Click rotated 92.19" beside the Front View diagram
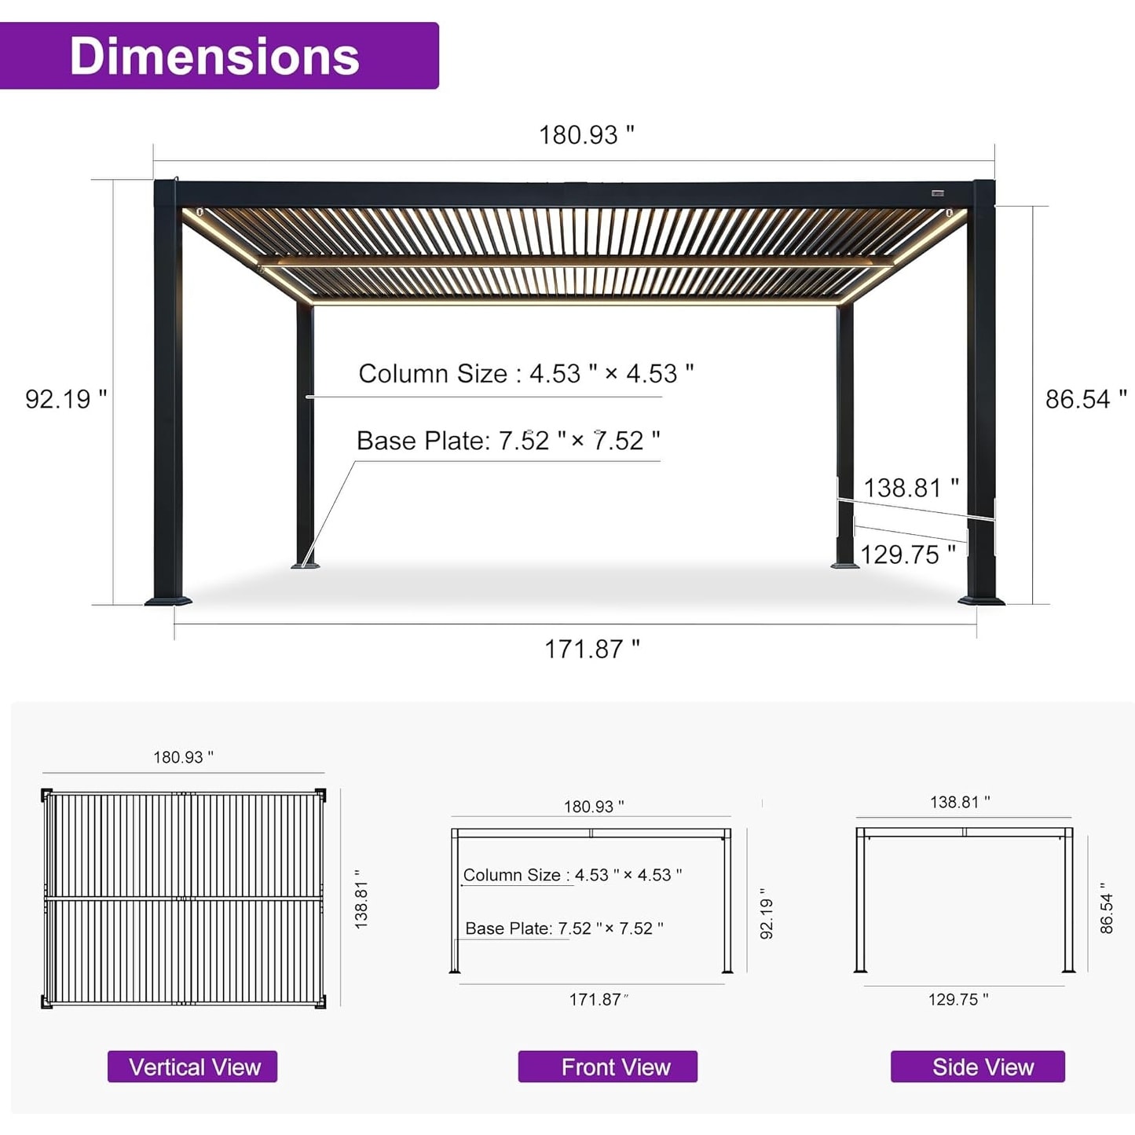Viewport: 1135px width, 1135px height. [767, 913]
